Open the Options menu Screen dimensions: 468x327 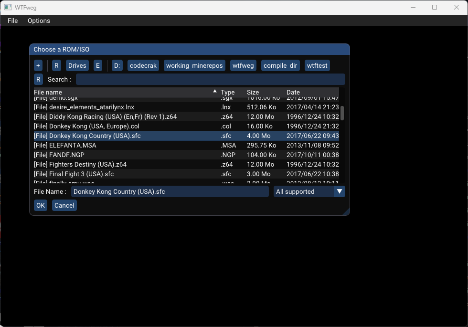pyautogui.click(x=39, y=21)
